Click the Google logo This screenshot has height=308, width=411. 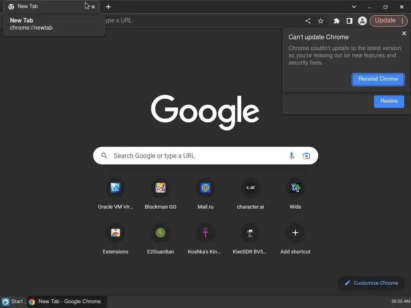click(205, 112)
